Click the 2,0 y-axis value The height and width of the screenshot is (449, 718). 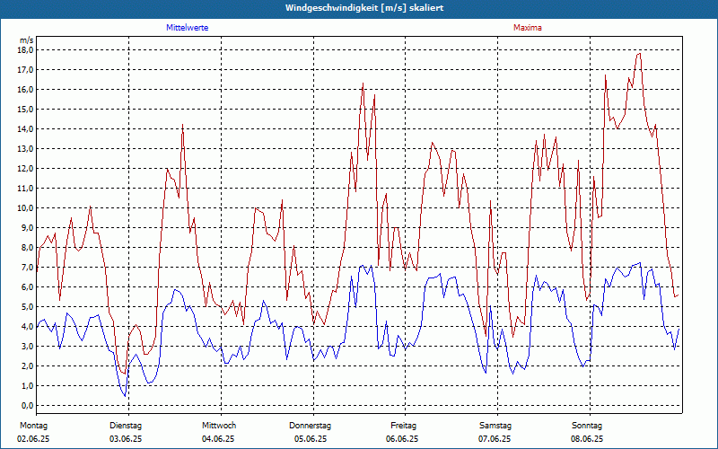pyautogui.click(x=28, y=365)
